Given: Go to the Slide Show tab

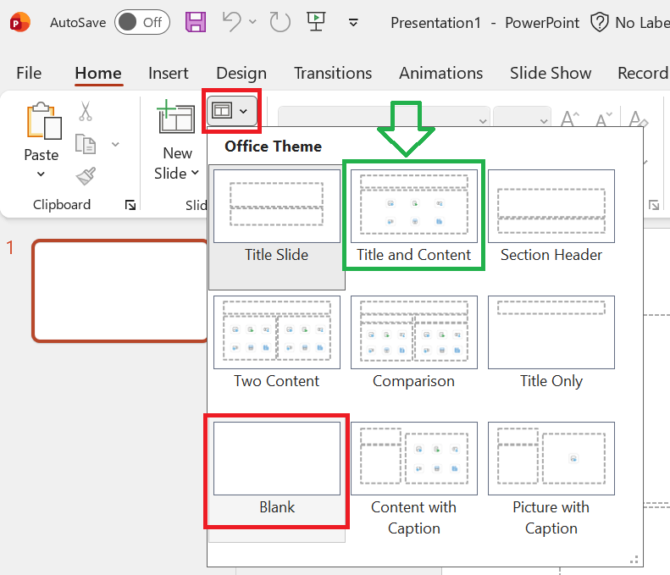Looking at the screenshot, I should tap(551, 73).
